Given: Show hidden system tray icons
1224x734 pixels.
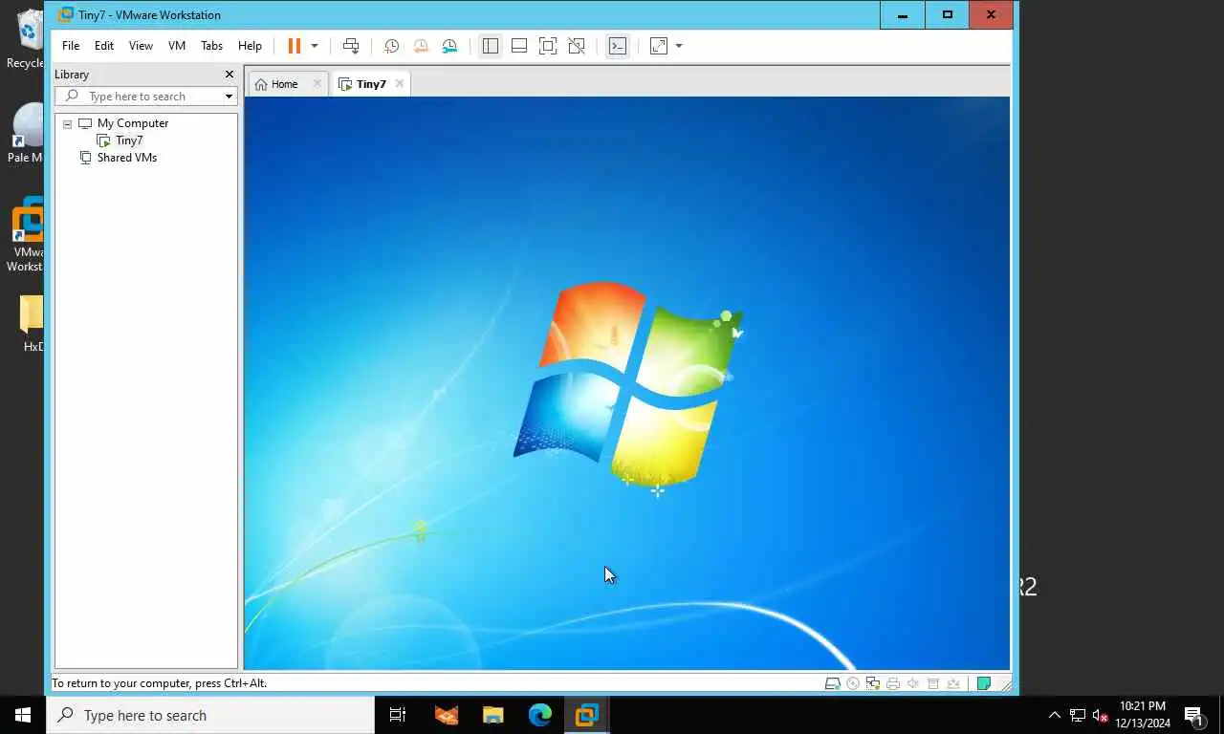Looking at the screenshot, I should click(x=1055, y=715).
